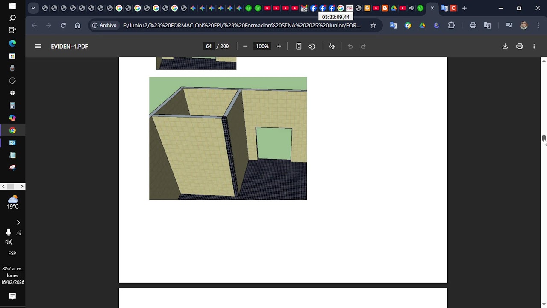Open Windows Search from the taskbar
Viewport: 547px width, 308px height.
[x=12, y=18]
